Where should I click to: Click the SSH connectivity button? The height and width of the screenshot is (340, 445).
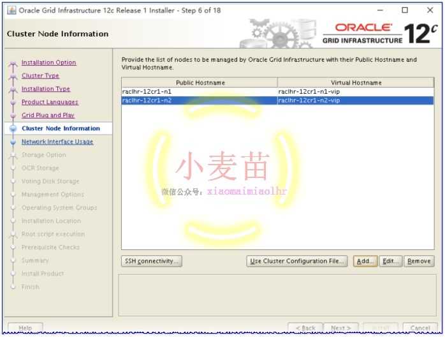152,261
